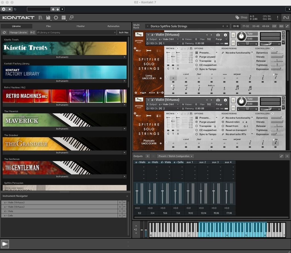The width and height of the screenshot is (291, 253).
Task: Click Tune knob of first Violin instrument
Action: (x=241, y=36)
